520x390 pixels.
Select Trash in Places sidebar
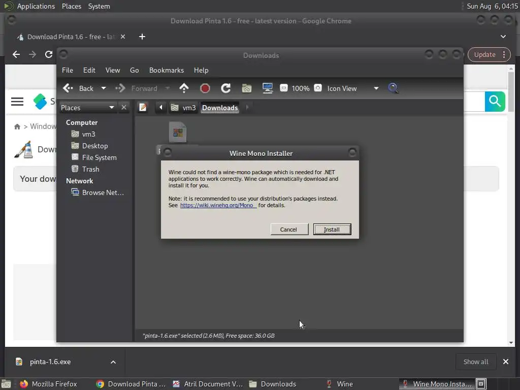coord(90,169)
